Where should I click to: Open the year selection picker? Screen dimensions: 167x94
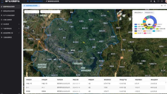(32, 12)
